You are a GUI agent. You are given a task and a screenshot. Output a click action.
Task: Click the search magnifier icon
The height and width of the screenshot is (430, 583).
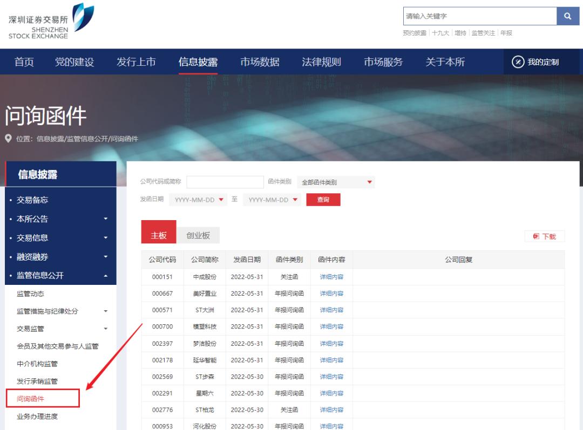tap(567, 16)
